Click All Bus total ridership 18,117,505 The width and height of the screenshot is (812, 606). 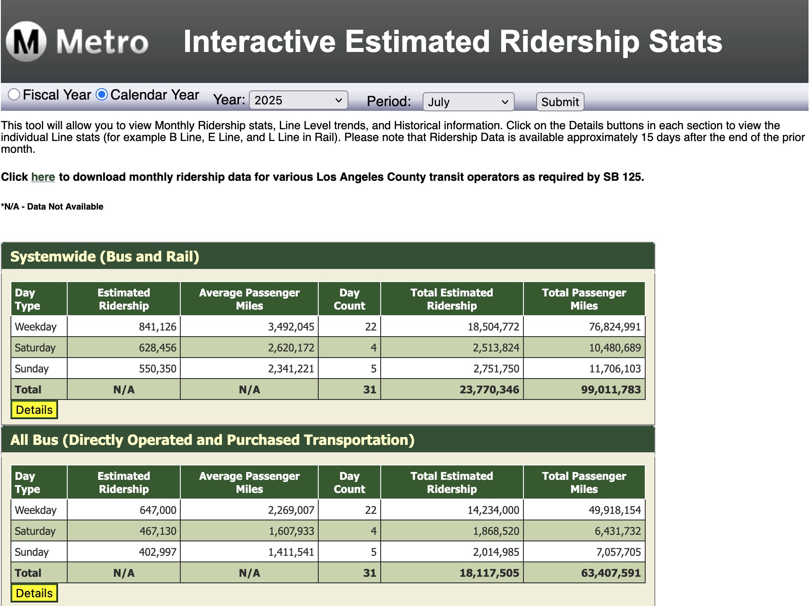click(x=489, y=573)
